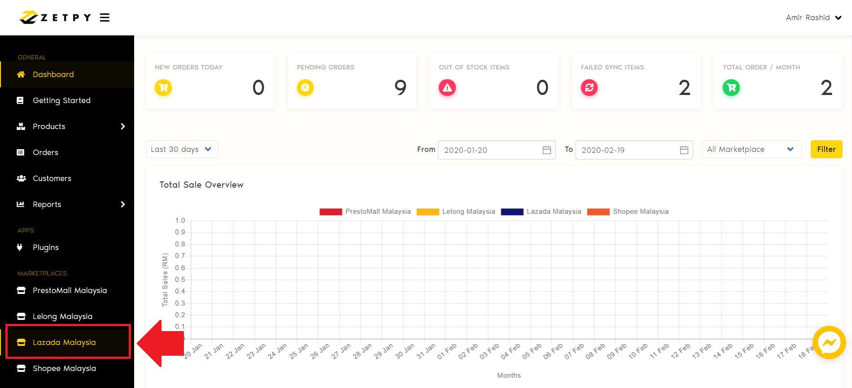Click the Products boxes icon
Viewport: 852px width, 388px height.
point(21,126)
